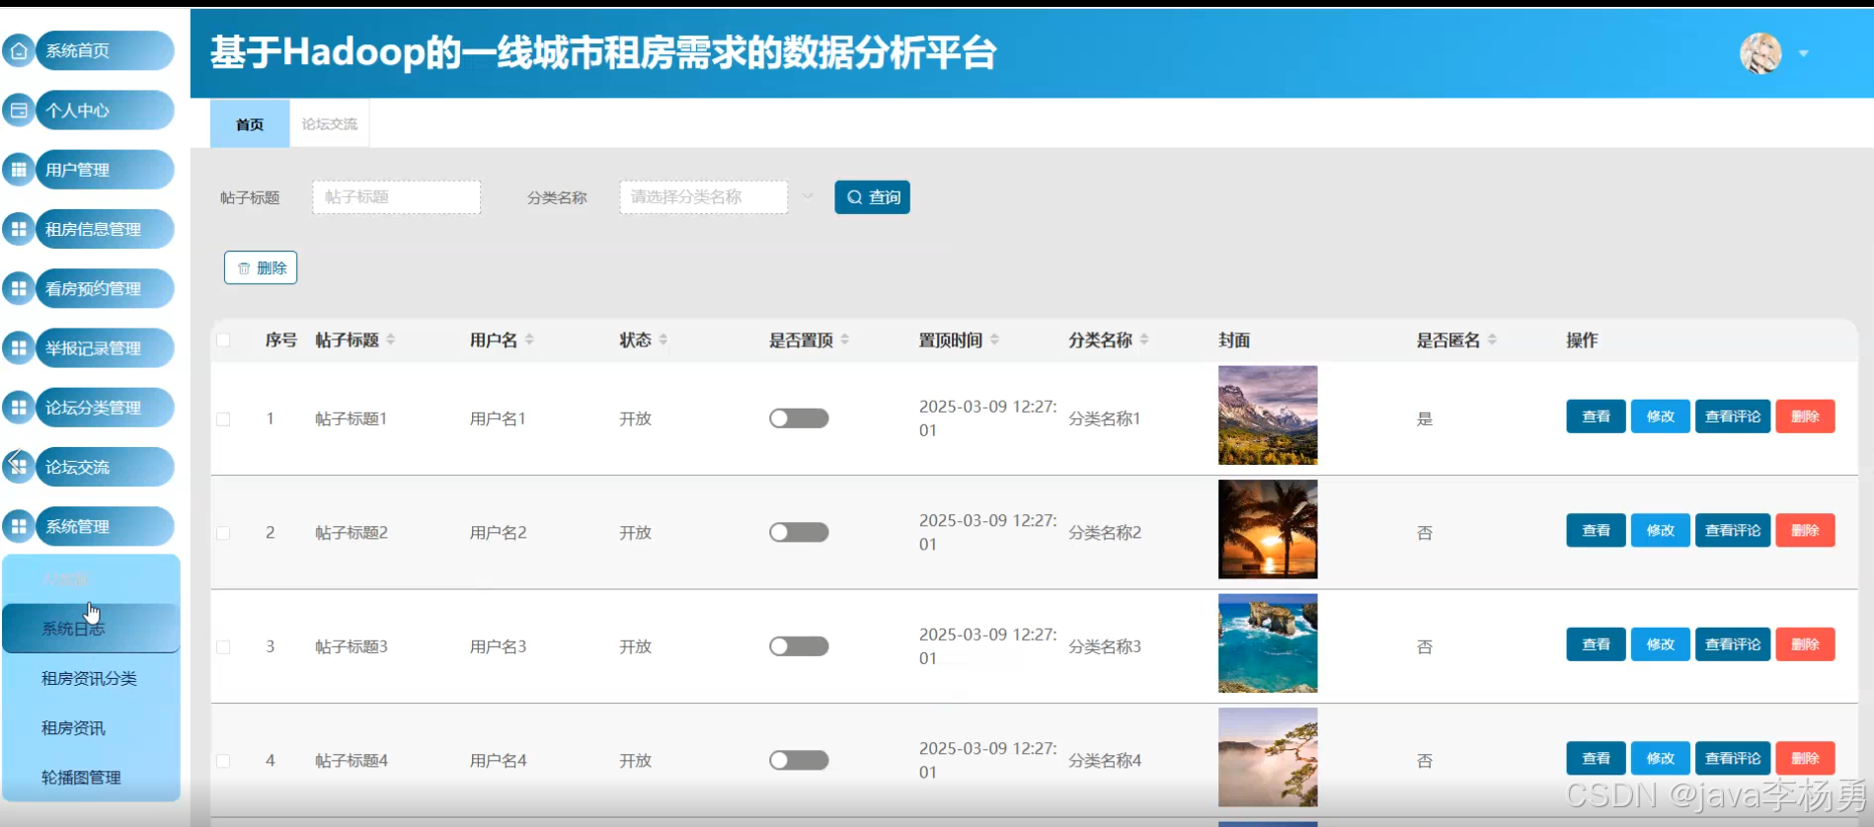1874x827 pixels.
Task: Click the 查询 search button
Action: tap(873, 197)
